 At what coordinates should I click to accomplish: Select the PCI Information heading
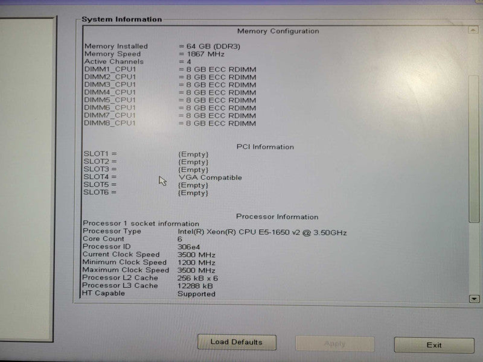click(265, 147)
